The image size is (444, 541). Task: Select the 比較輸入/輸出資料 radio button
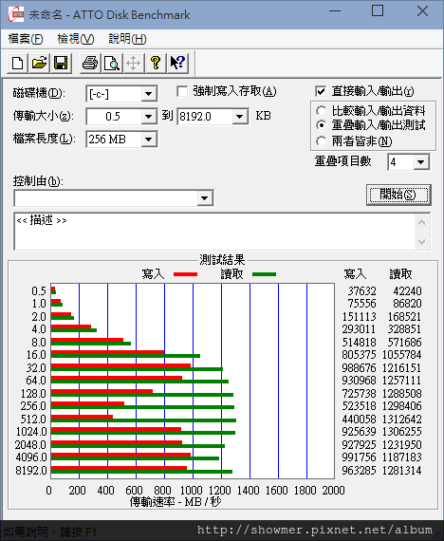point(322,111)
